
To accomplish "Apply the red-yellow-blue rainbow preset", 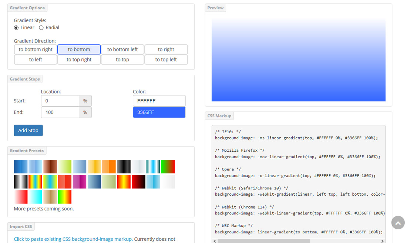I will tap(35, 182).
